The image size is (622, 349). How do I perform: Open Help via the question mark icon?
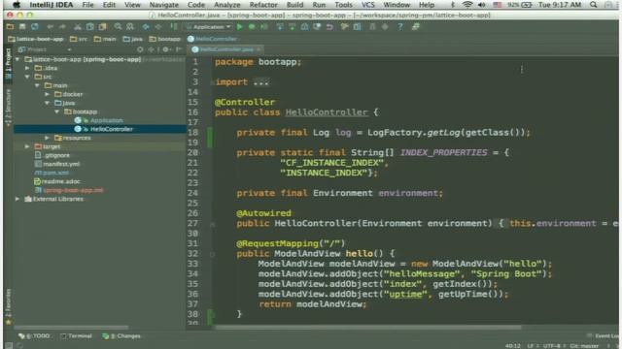pyautogui.click(x=400, y=27)
